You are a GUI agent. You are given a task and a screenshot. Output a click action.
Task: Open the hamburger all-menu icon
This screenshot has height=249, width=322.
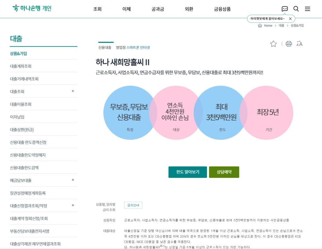pos(307,9)
